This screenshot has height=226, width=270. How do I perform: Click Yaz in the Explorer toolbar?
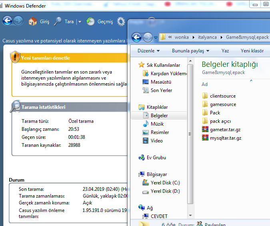(225, 51)
